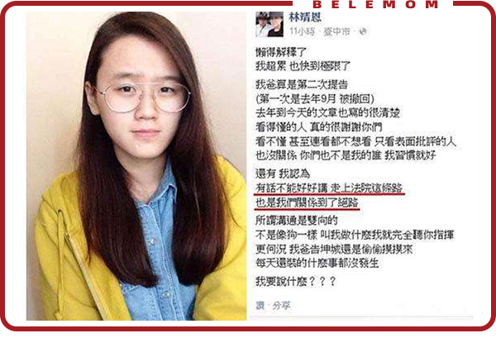Open the portrait photo of the woman in yellow jacket
The width and height of the screenshot is (496, 338).
(136, 166)
